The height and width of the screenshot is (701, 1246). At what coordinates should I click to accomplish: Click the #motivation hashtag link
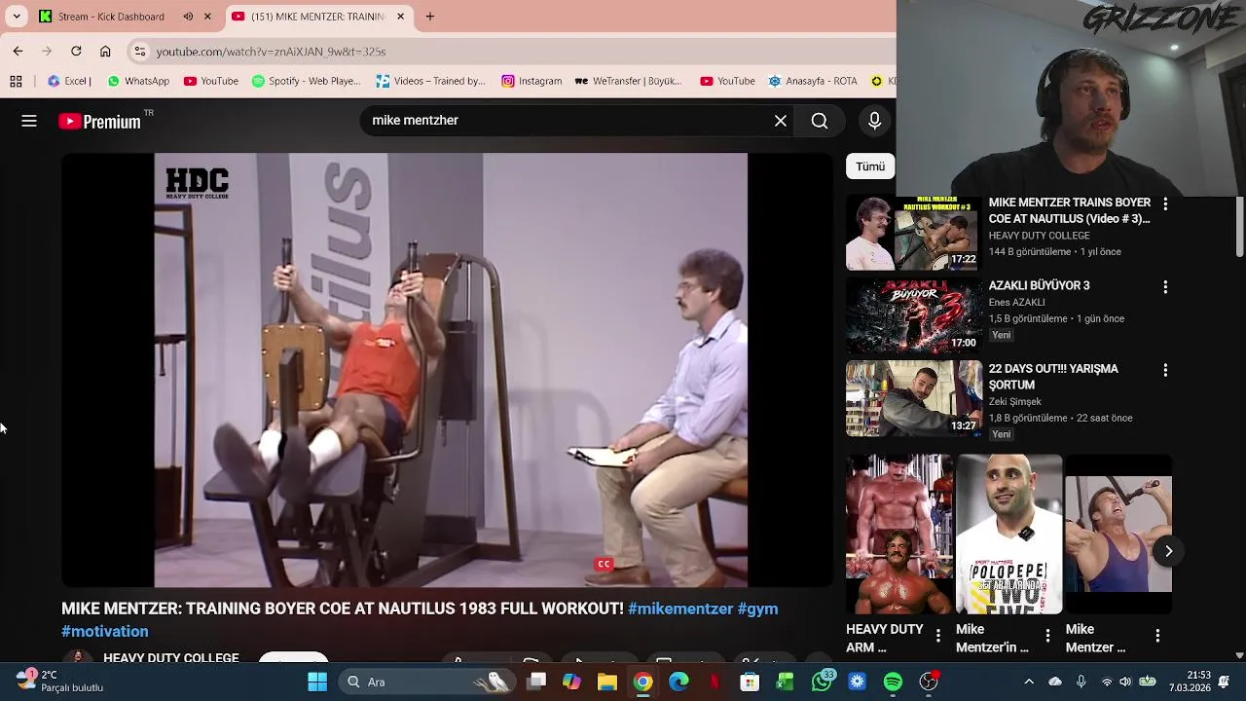105,631
